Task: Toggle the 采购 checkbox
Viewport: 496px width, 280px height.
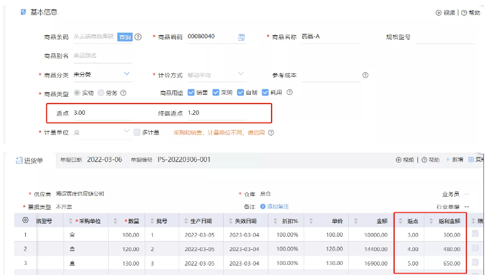Action: tap(216, 92)
